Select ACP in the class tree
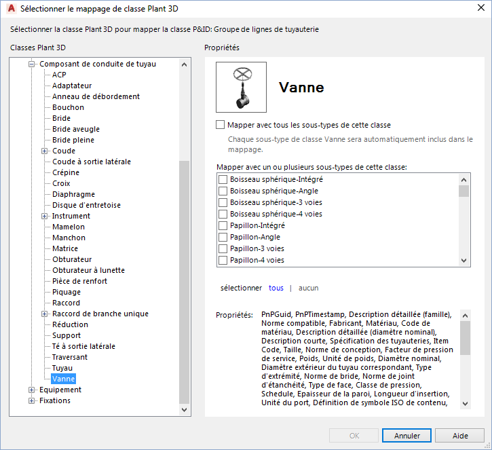Screen dimensions: 492x450 [59, 75]
